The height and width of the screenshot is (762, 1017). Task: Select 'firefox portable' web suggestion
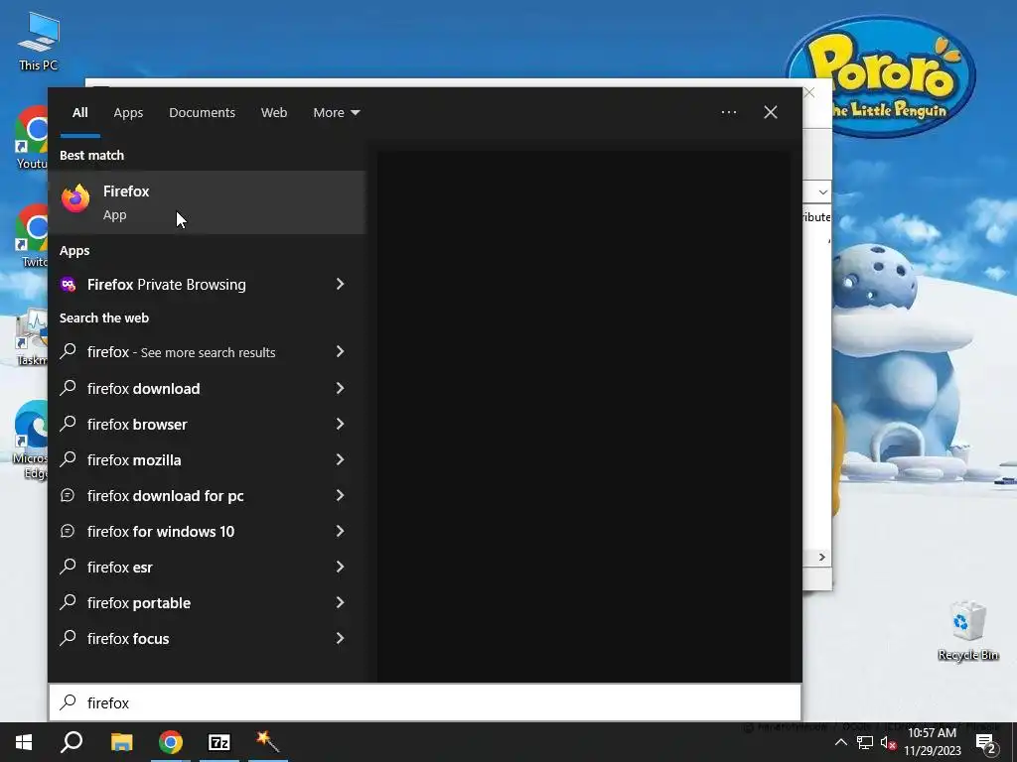tap(189, 602)
